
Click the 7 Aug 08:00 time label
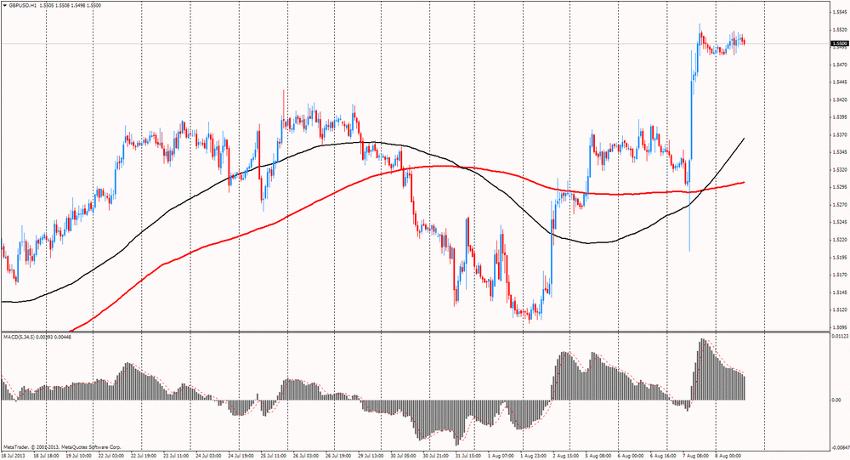click(x=694, y=457)
